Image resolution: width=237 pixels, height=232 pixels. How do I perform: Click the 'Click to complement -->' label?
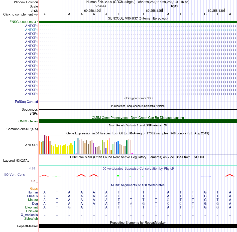(20, 15)
